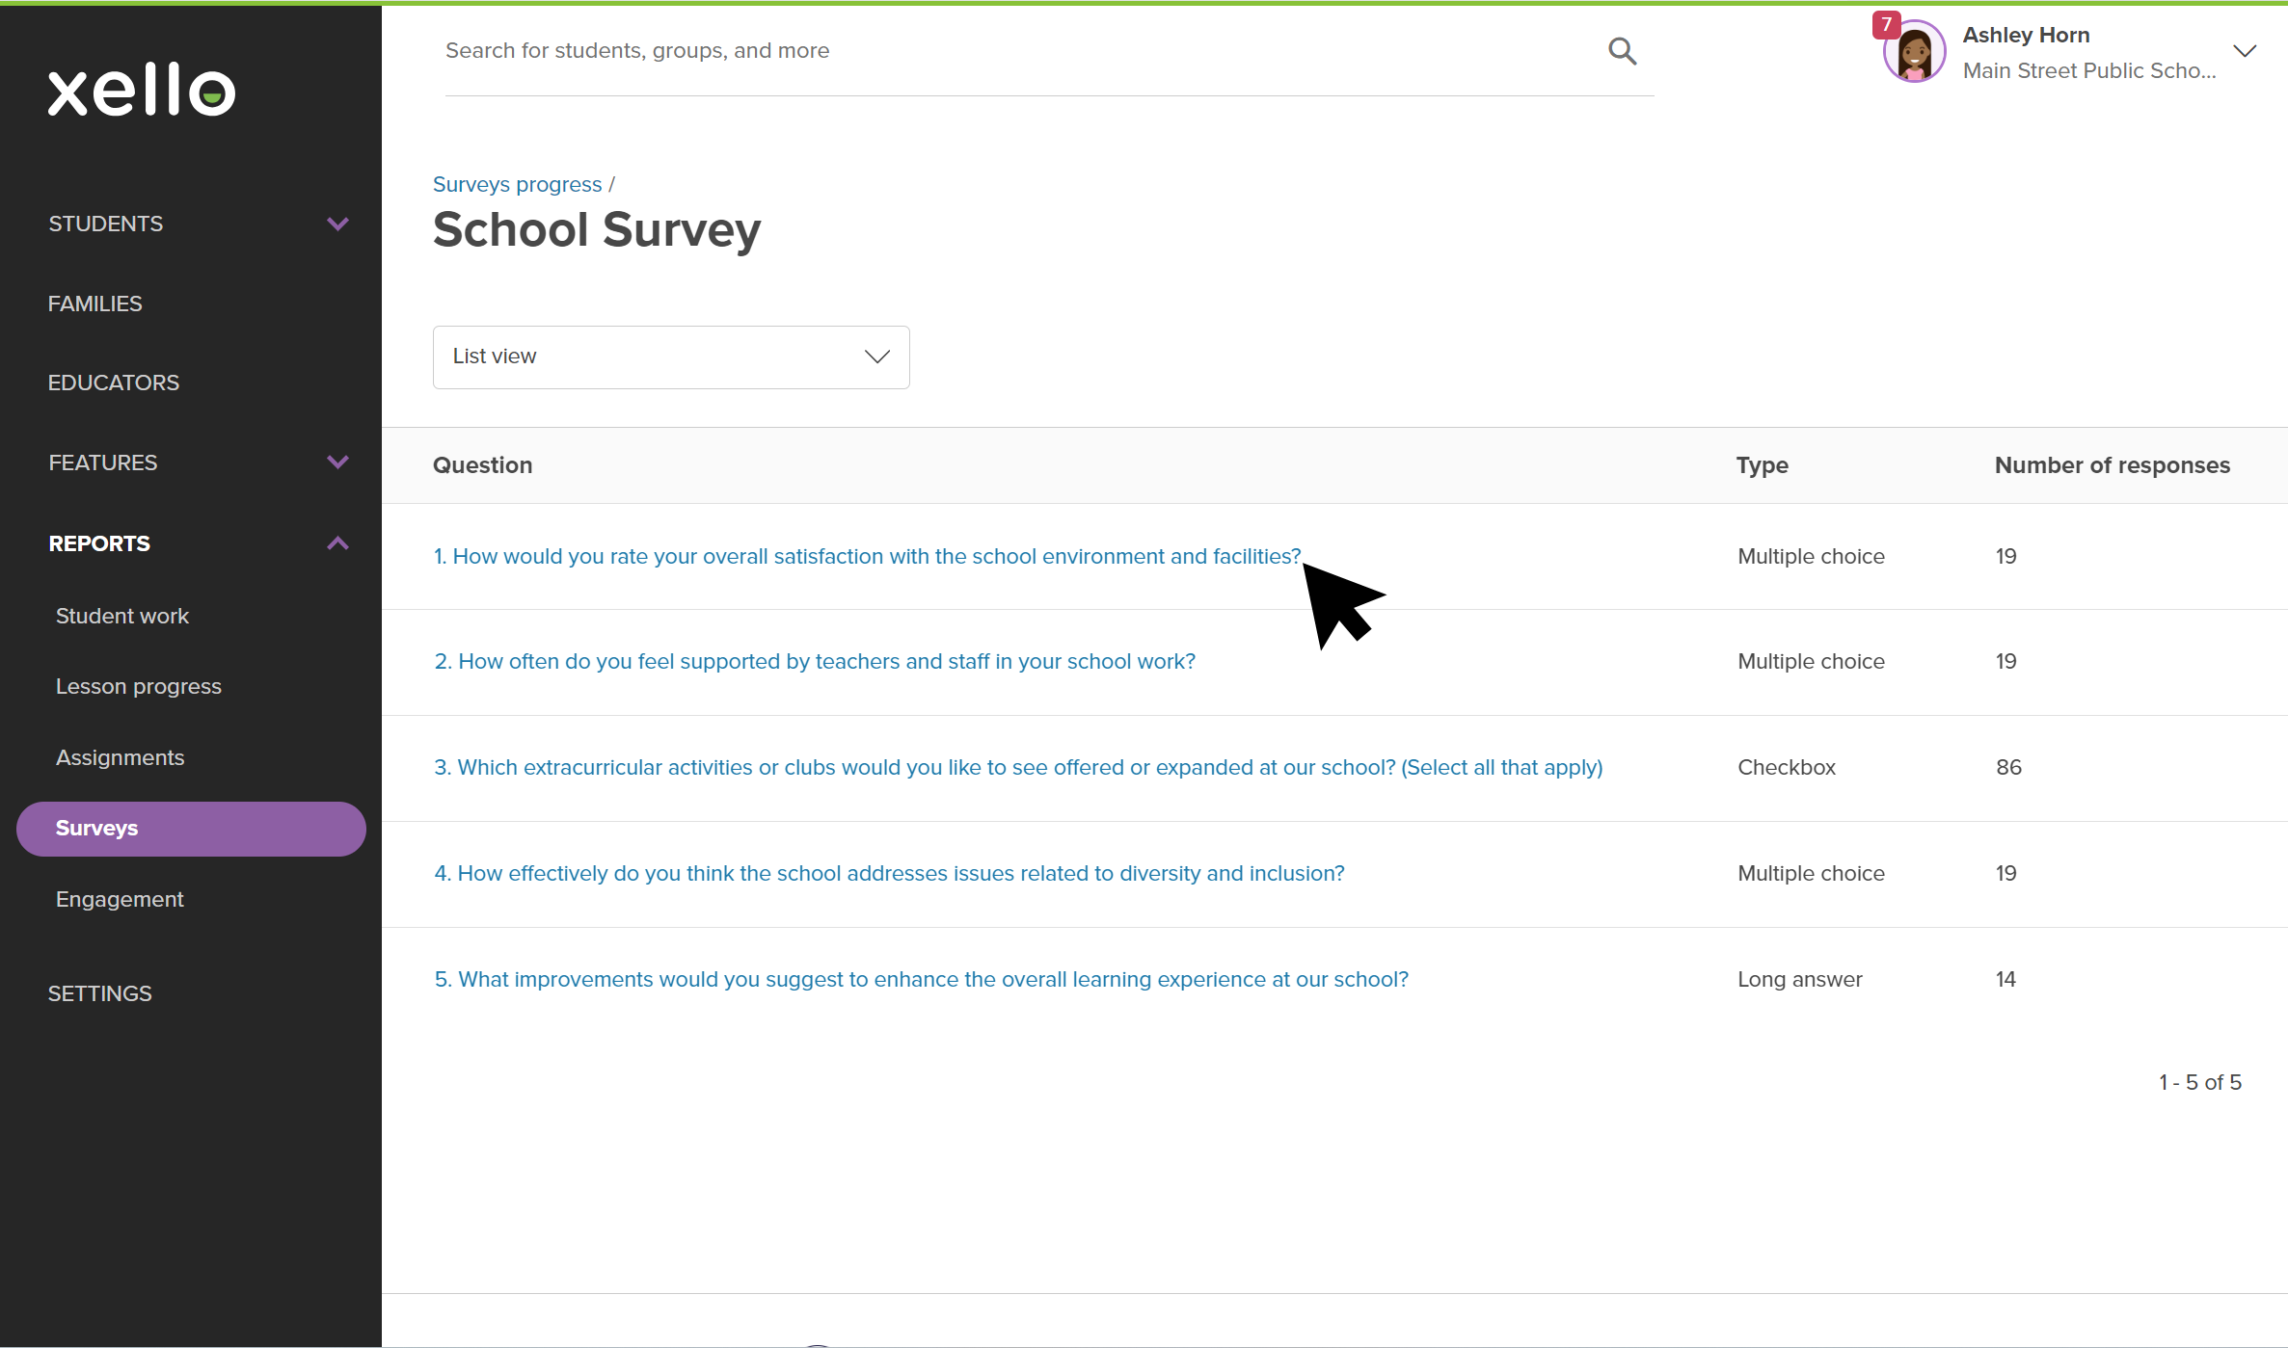Viewport: 2288px width, 1348px height.
Task: Click the search magnifying glass icon
Action: (1622, 50)
